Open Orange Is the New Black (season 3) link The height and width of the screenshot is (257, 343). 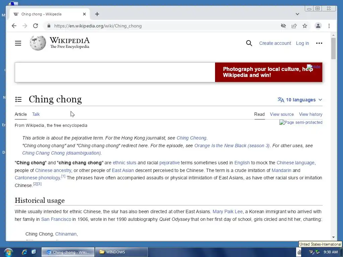click(x=232, y=146)
